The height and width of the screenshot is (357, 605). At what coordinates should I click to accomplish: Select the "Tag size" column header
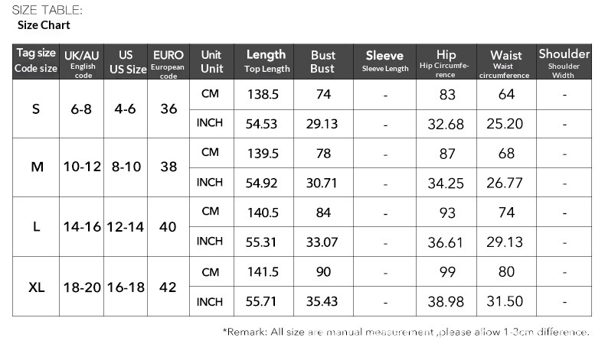[x=36, y=60]
